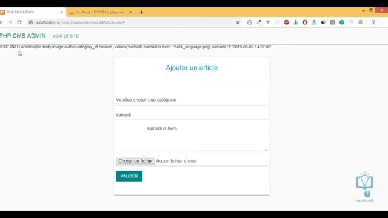
Task: Open the red Adblock extension icon
Action: point(286,22)
